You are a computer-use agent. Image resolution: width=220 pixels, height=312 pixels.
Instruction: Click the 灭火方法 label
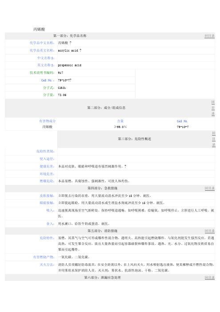(47, 264)
